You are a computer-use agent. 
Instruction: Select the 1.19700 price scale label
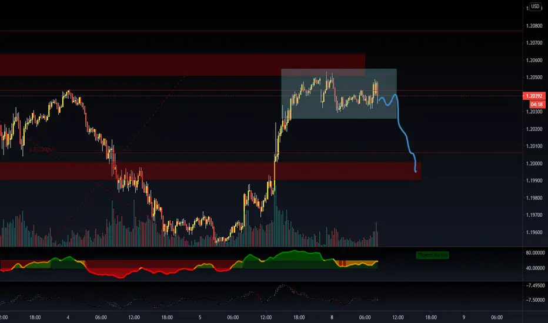coord(534,215)
